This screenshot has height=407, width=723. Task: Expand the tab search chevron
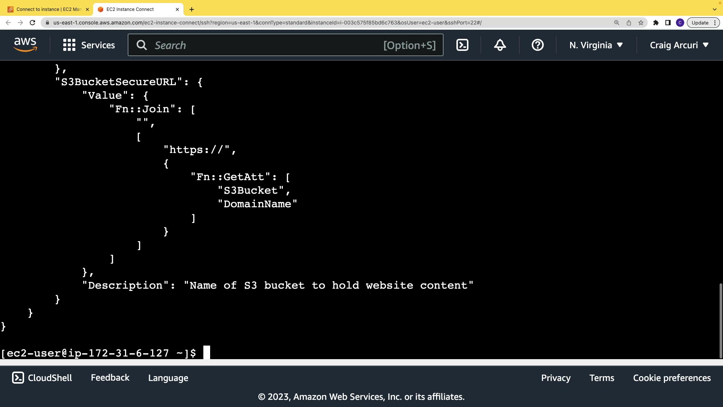click(714, 9)
